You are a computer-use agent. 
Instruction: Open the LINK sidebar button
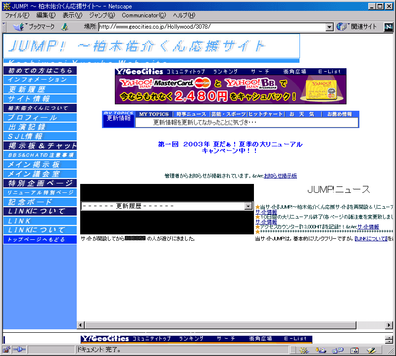tap(40, 221)
